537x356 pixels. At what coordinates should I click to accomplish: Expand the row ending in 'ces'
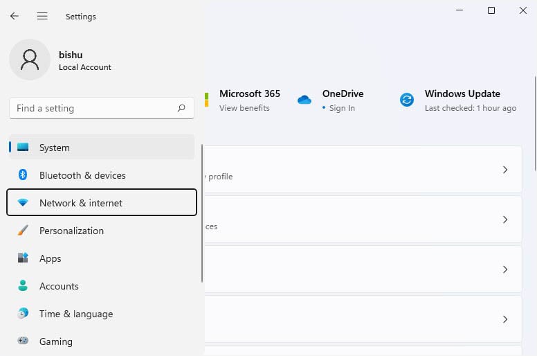[363, 220]
